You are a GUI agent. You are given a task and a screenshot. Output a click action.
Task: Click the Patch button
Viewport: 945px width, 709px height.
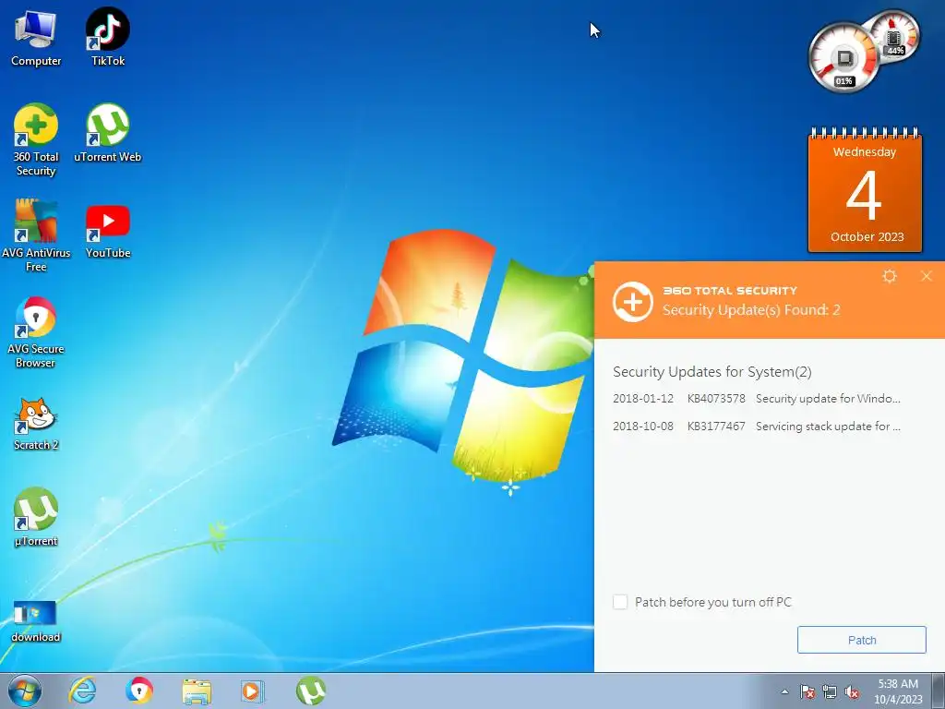coord(862,640)
